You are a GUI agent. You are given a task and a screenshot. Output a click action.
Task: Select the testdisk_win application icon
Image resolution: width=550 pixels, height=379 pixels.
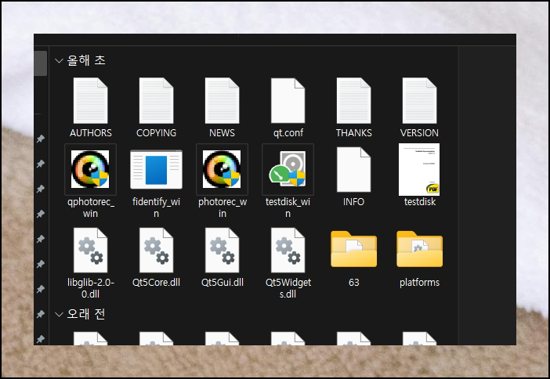click(288, 169)
